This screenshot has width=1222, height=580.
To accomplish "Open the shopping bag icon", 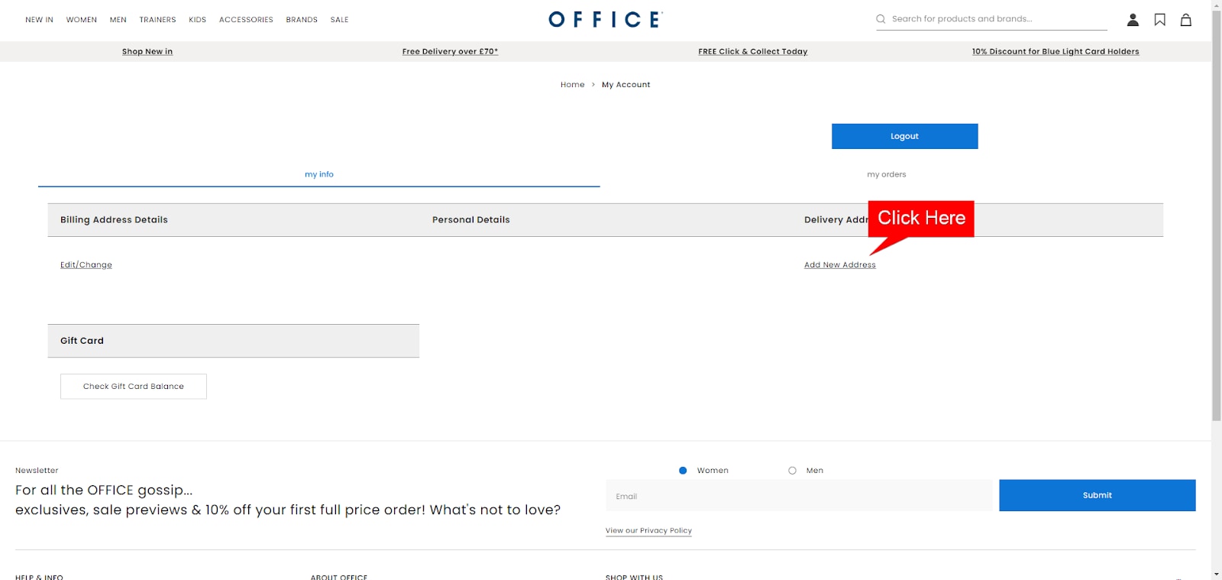I will click(x=1186, y=20).
